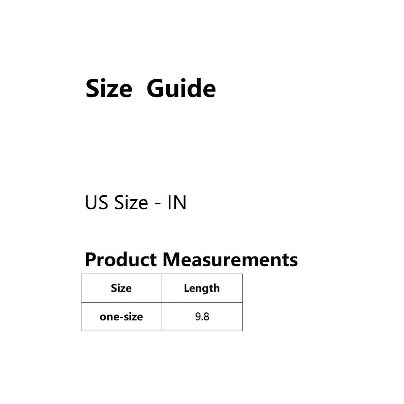404x404 pixels.
Task: Click the word "Guide" in the title
Action: [181, 89]
